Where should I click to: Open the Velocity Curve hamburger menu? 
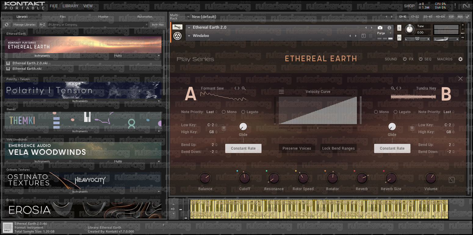pos(281,92)
